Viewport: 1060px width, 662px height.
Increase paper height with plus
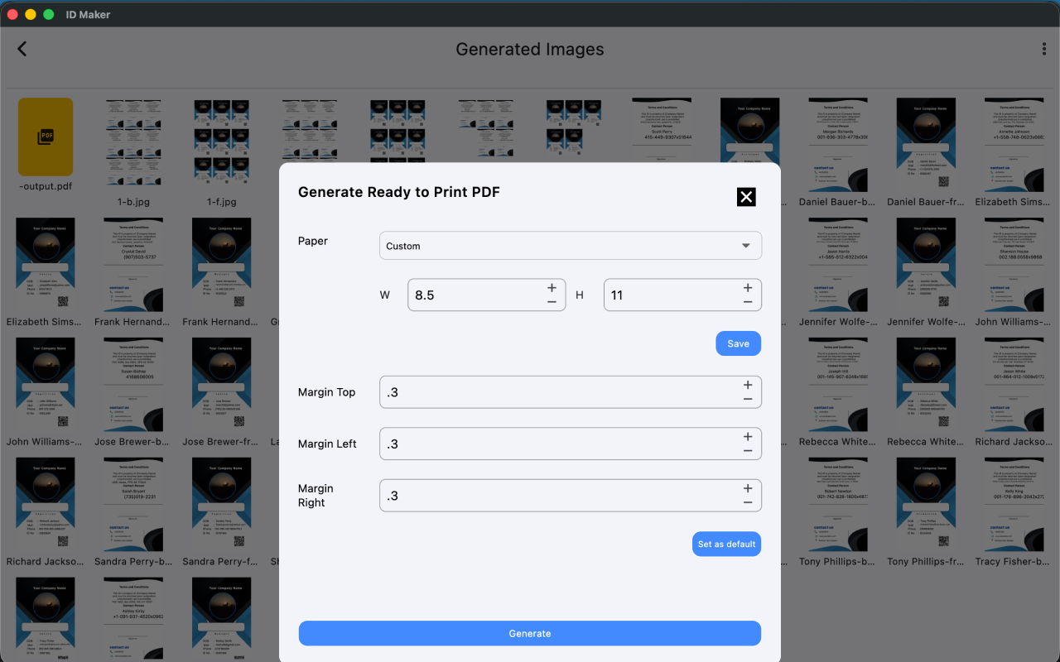[748, 288]
